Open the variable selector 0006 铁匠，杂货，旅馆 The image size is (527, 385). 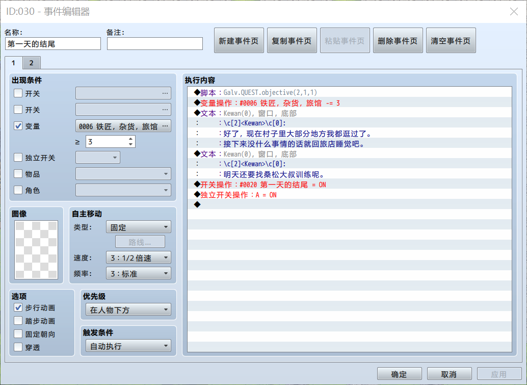coord(123,126)
